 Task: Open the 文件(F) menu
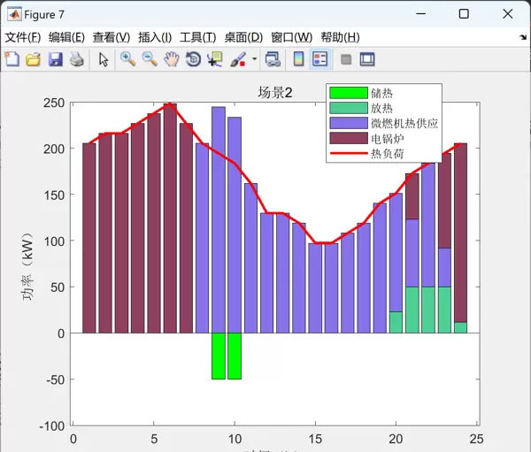pos(23,37)
